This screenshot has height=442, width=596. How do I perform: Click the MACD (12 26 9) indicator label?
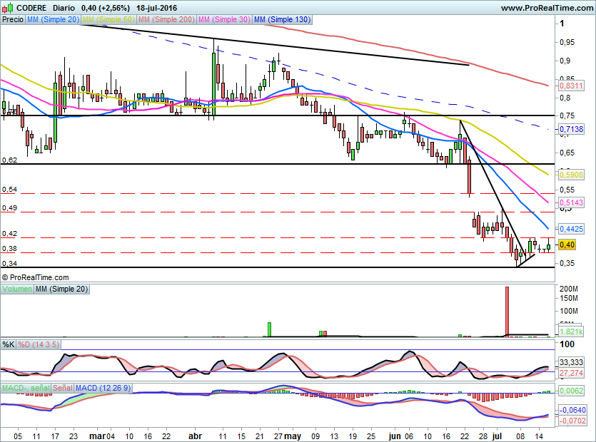(104, 388)
